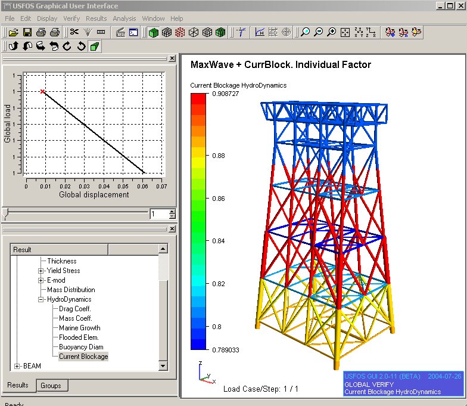Switch to the Groups tab
Viewport: 467px width, 406px height.
51,386
